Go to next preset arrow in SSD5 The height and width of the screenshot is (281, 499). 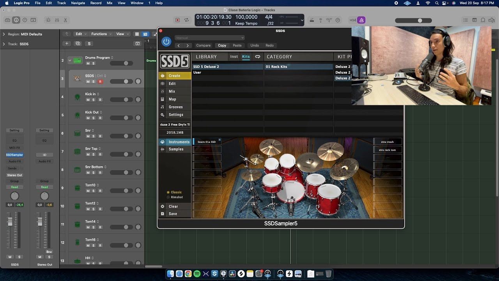pyautogui.click(x=188, y=45)
